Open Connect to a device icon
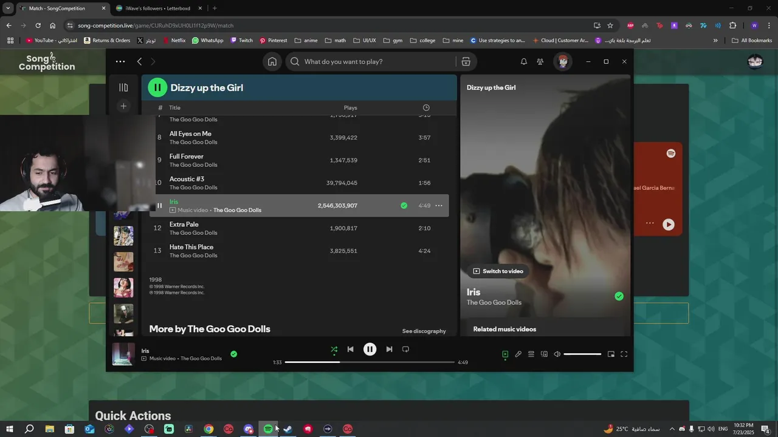The image size is (778, 437). point(544,354)
